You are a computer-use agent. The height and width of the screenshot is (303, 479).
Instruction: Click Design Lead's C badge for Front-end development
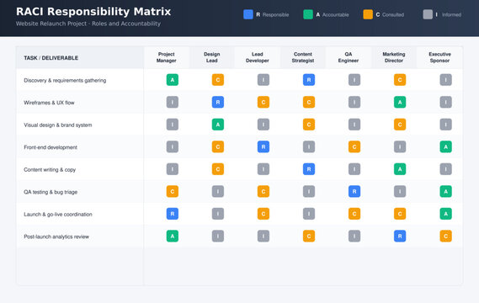[x=218, y=146]
